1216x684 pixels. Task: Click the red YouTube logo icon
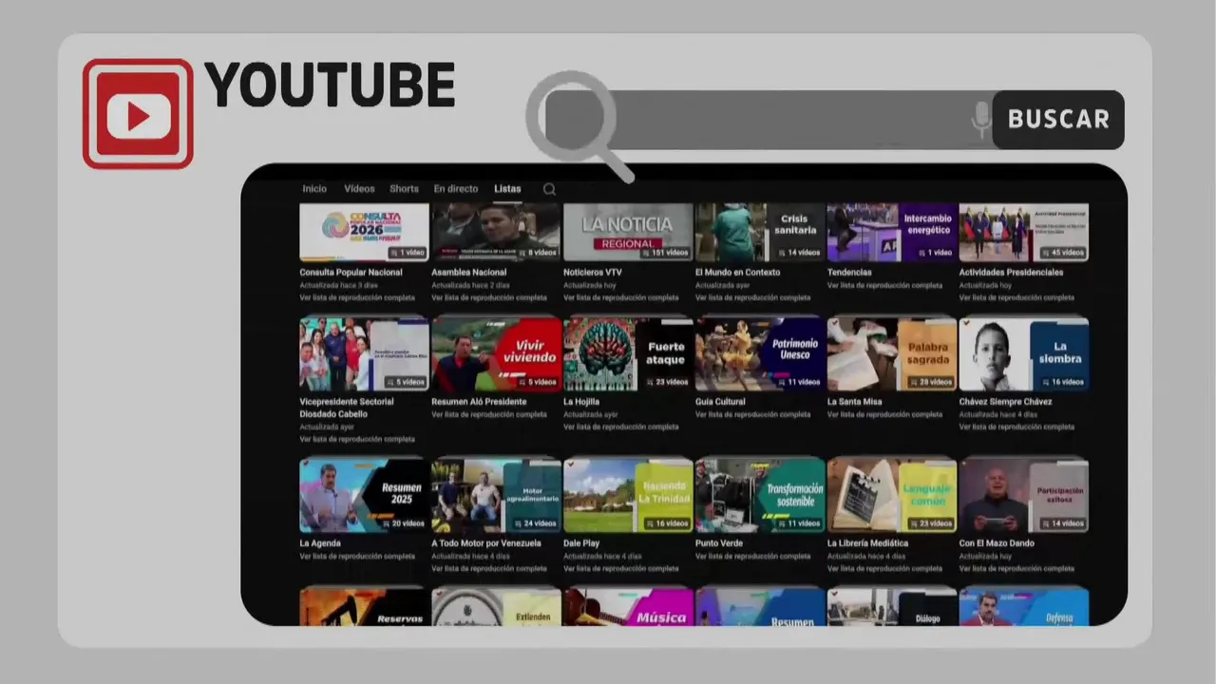coord(138,114)
